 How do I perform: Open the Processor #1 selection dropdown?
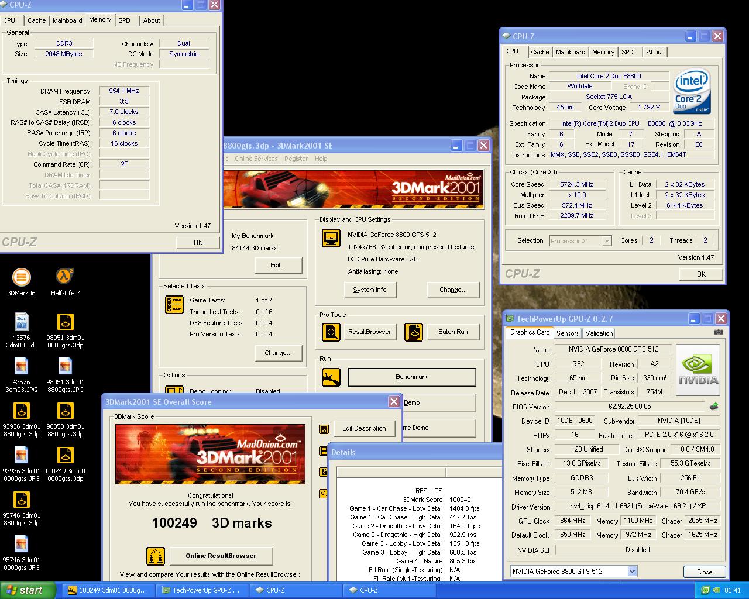pyautogui.click(x=607, y=240)
